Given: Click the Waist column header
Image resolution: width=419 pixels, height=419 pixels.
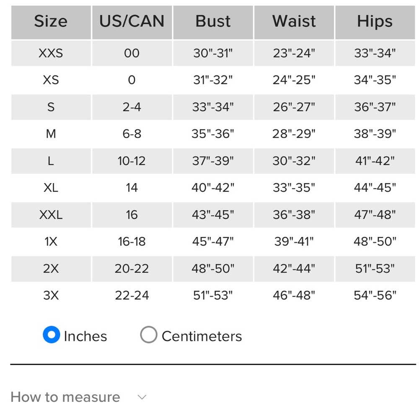Looking at the screenshot, I should pyautogui.click(x=294, y=21).
